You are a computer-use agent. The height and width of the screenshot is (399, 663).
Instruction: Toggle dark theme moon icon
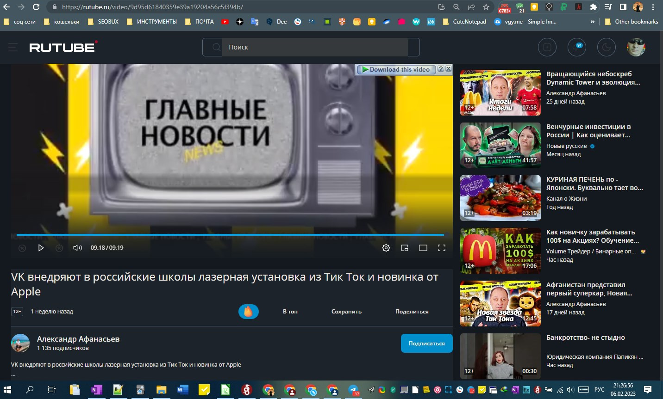[607, 47]
